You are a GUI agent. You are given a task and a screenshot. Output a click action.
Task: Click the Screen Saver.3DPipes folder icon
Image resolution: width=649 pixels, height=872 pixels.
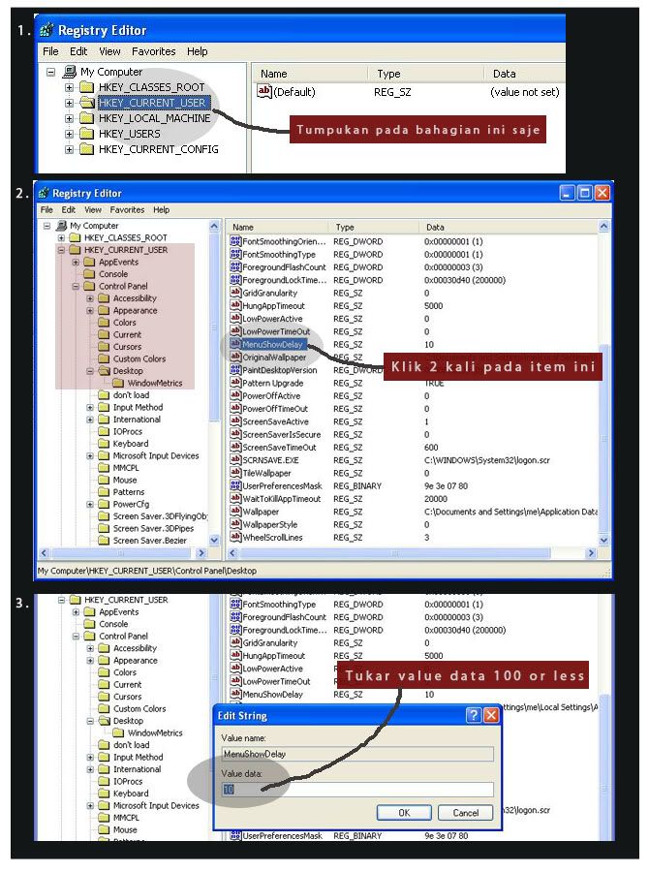(x=104, y=528)
